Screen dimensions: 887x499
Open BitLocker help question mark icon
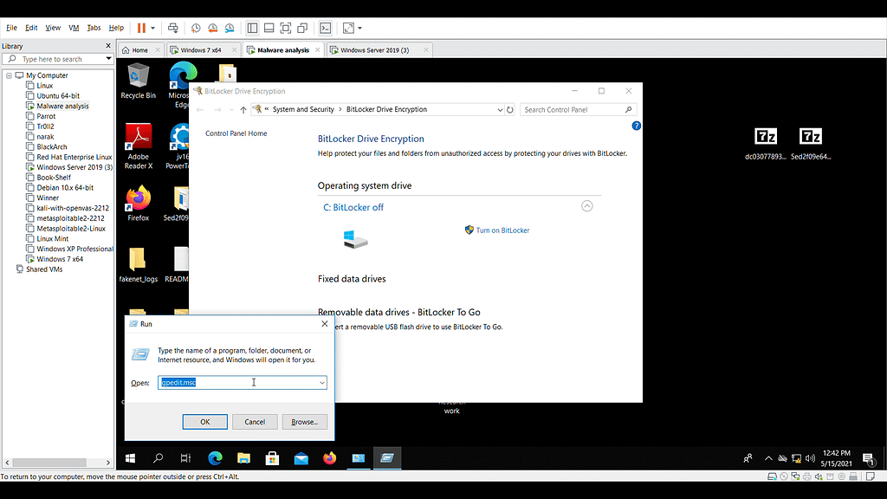pyautogui.click(x=637, y=126)
